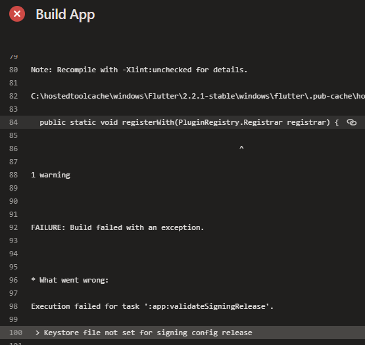
Task: Click line number 86
Action: (x=14, y=149)
